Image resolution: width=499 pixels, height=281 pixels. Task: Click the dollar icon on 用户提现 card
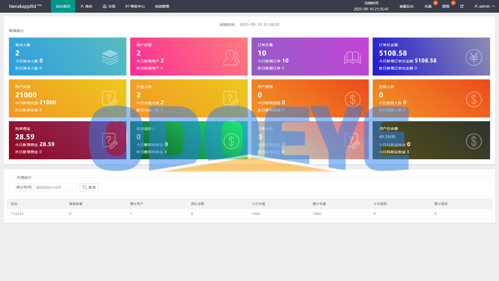click(x=353, y=99)
